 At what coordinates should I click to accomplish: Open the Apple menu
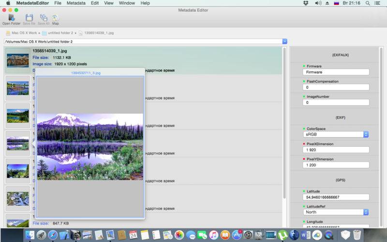click(8, 3)
